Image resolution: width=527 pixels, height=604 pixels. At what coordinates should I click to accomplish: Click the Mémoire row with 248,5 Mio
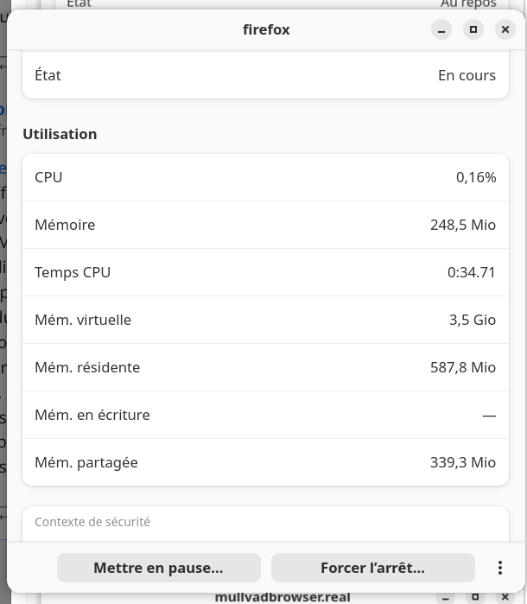point(265,225)
